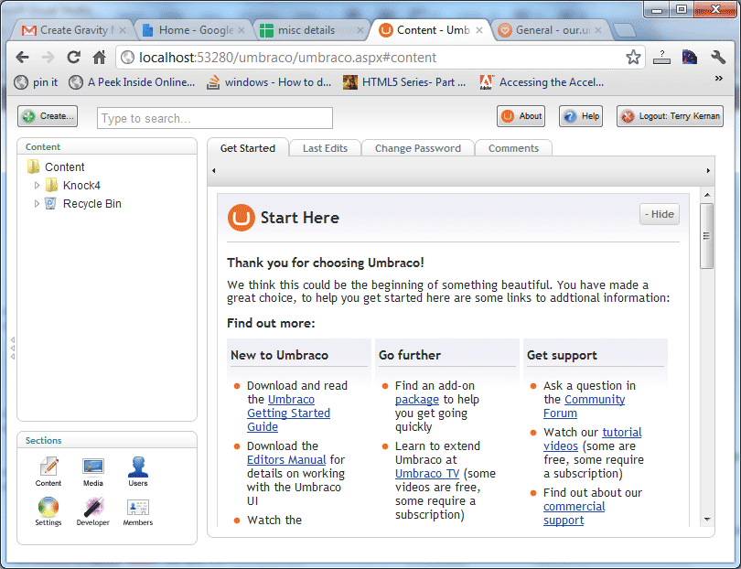Screen dimensions: 741x569
Task: Show more bookmarks with the chevron
Action: (719, 79)
